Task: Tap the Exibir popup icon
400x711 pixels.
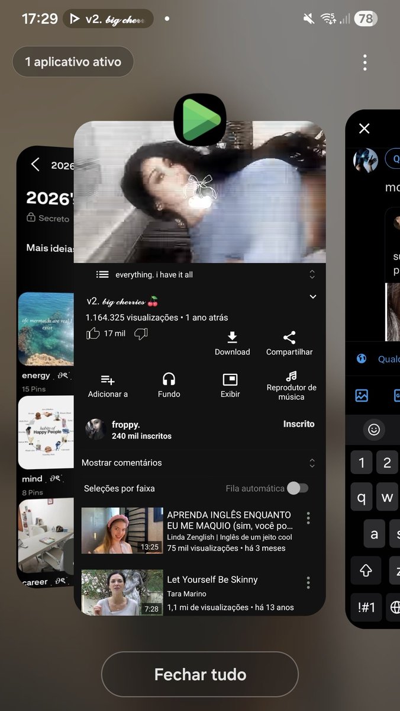Action: (x=230, y=379)
